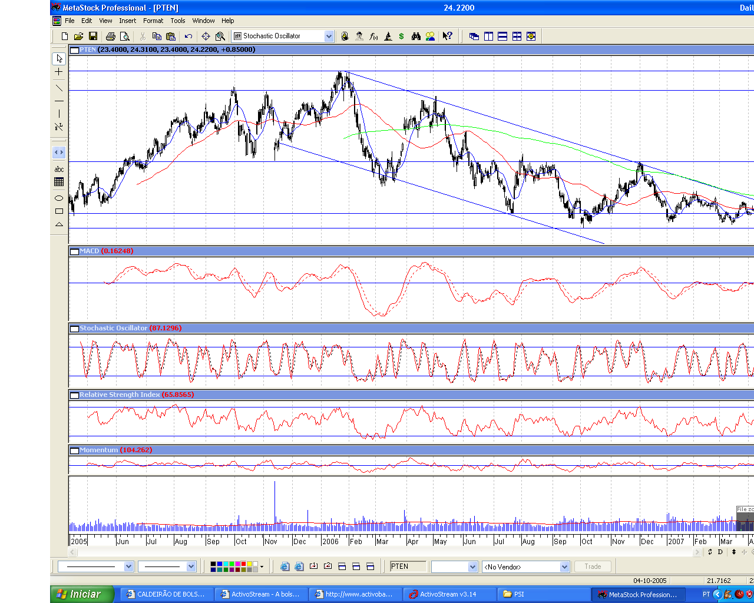This screenshot has width=754, height=603.
Task: Select the rectangle drawing tool
Action: pyautogui.click(x=59, y=211)
